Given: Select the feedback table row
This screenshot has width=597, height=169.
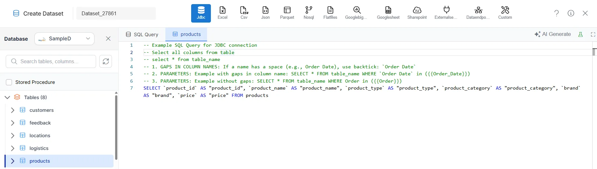Looking at the screenshot, I should click(59, 123).
